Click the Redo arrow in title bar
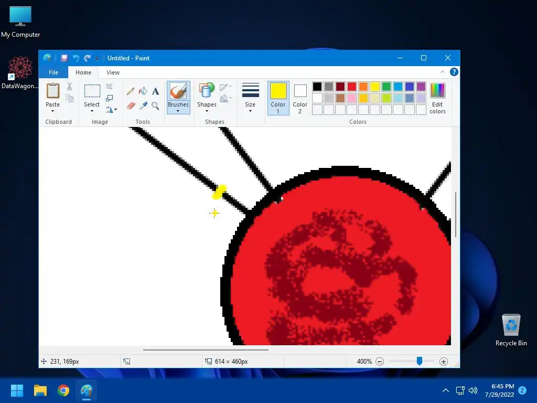The image size is (537, 403). point(88,58)
